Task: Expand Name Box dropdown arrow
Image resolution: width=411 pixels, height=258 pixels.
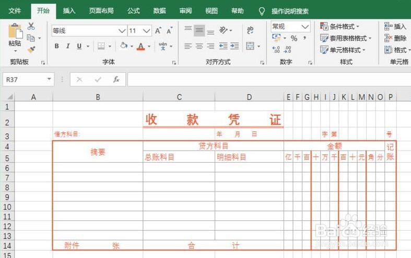Action: (49, 79)
